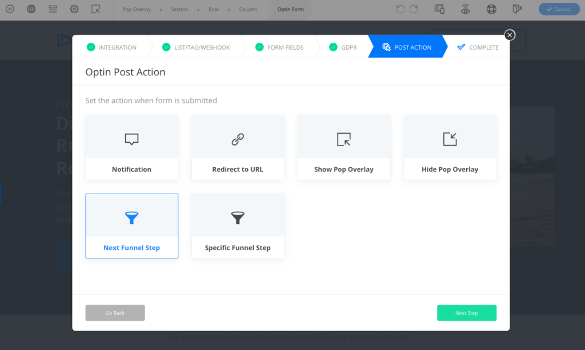Jump to the GDPR step
Screen dimensions: 585x350
[x=343, y=47]
